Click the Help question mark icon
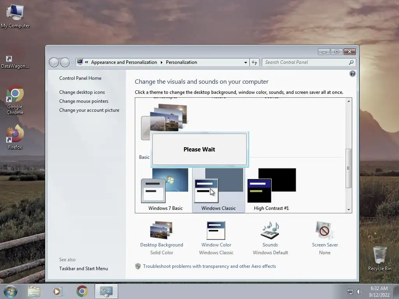The width and height of the screenshot is (399, 299). coord(352,74)
